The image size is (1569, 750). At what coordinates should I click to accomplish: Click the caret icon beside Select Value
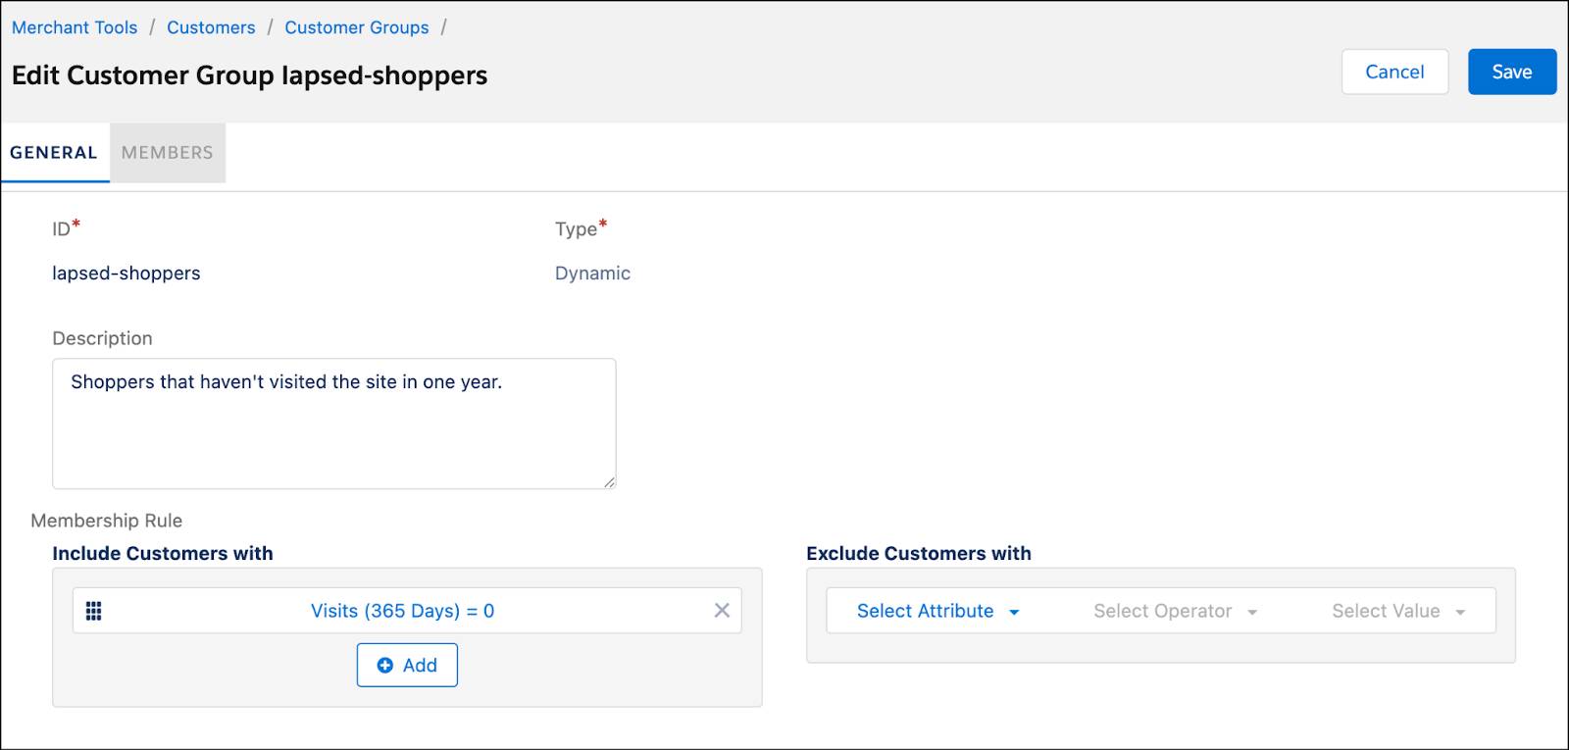[1461, 611]
